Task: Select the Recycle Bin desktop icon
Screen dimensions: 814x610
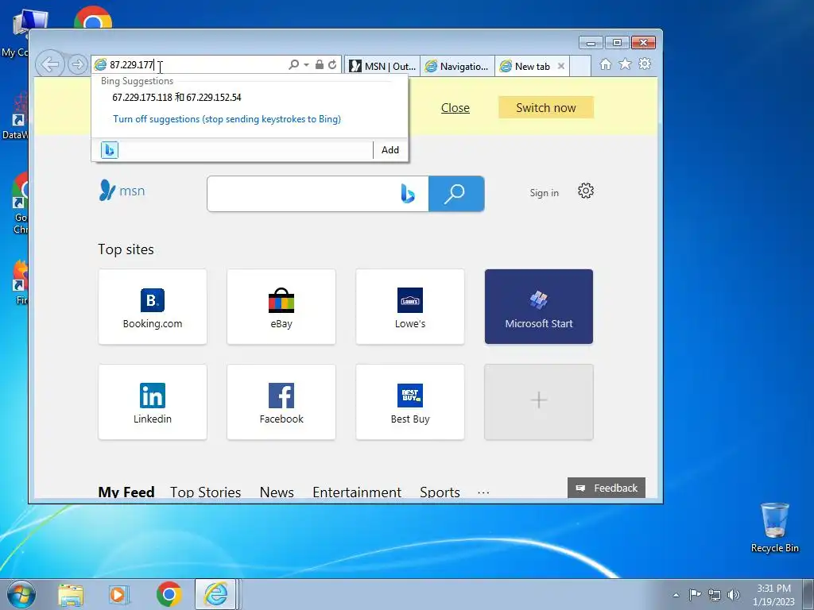Action: (x=774, y=527)
